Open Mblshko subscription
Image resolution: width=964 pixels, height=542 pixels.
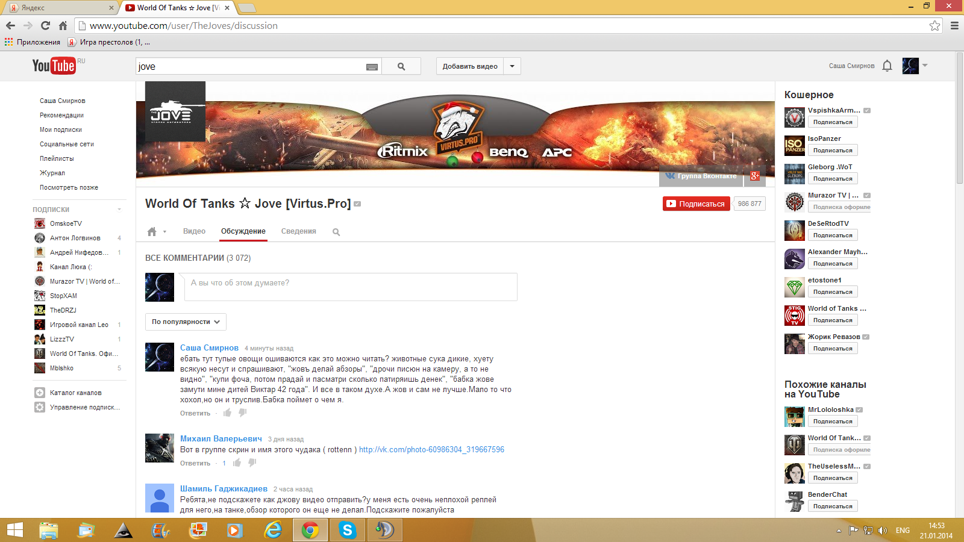(61, 368)
